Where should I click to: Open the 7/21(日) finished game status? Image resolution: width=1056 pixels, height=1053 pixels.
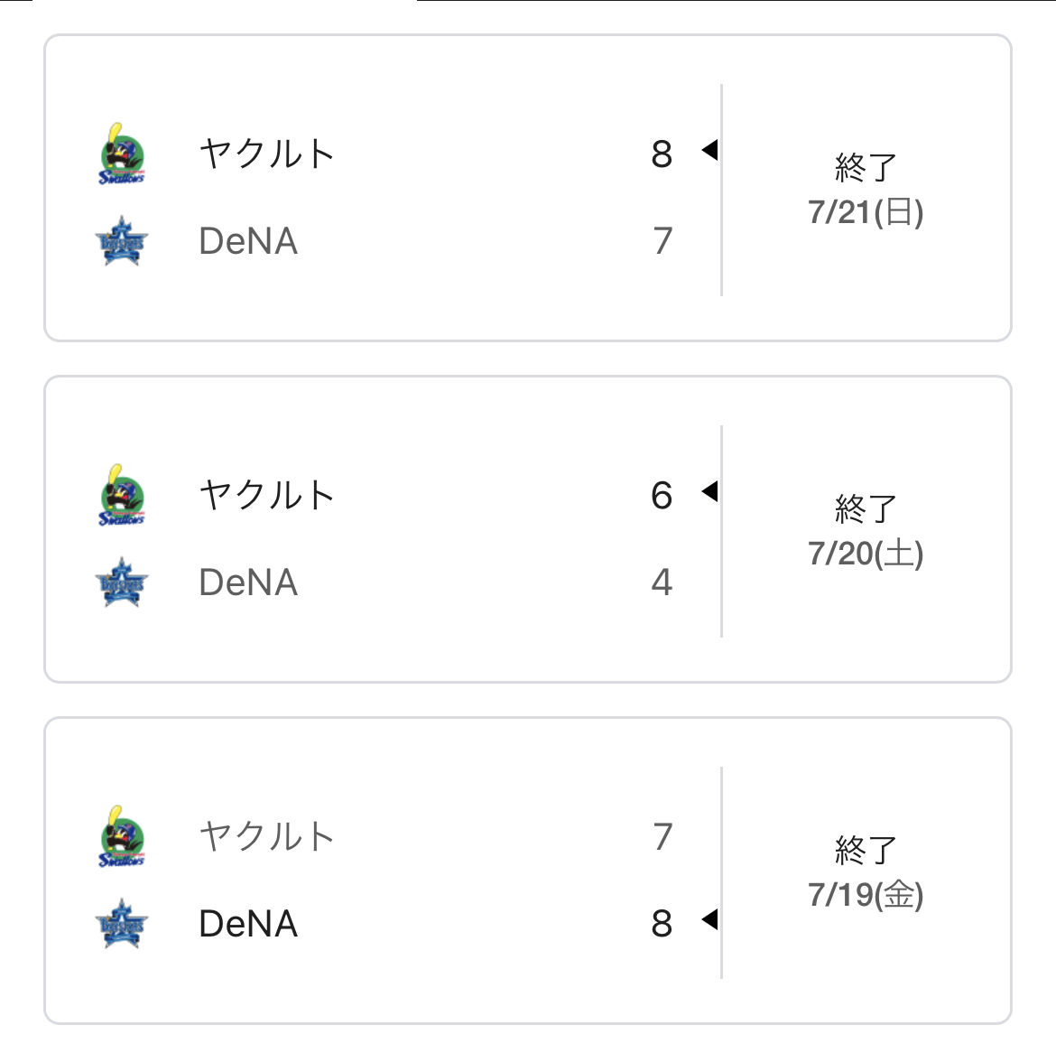click(866, 190)
